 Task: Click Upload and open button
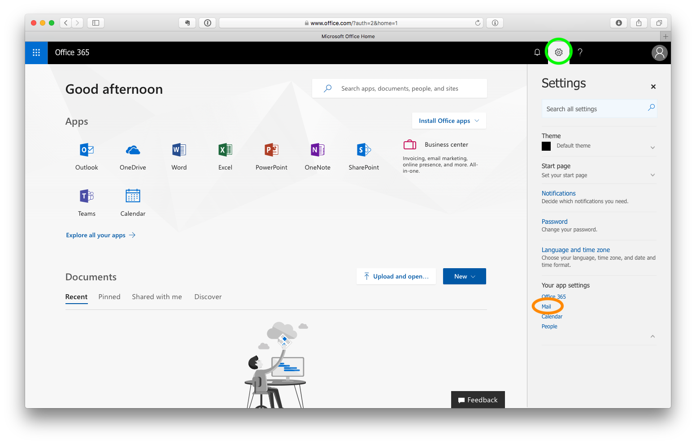[x=396, y=276]
